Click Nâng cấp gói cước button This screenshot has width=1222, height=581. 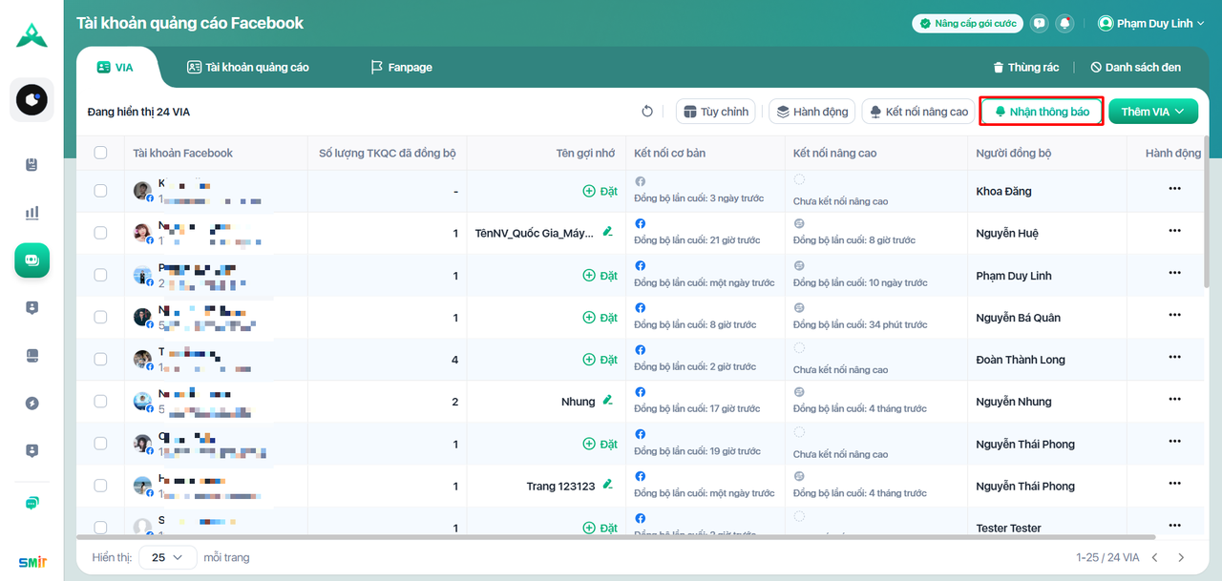(967, 23)
